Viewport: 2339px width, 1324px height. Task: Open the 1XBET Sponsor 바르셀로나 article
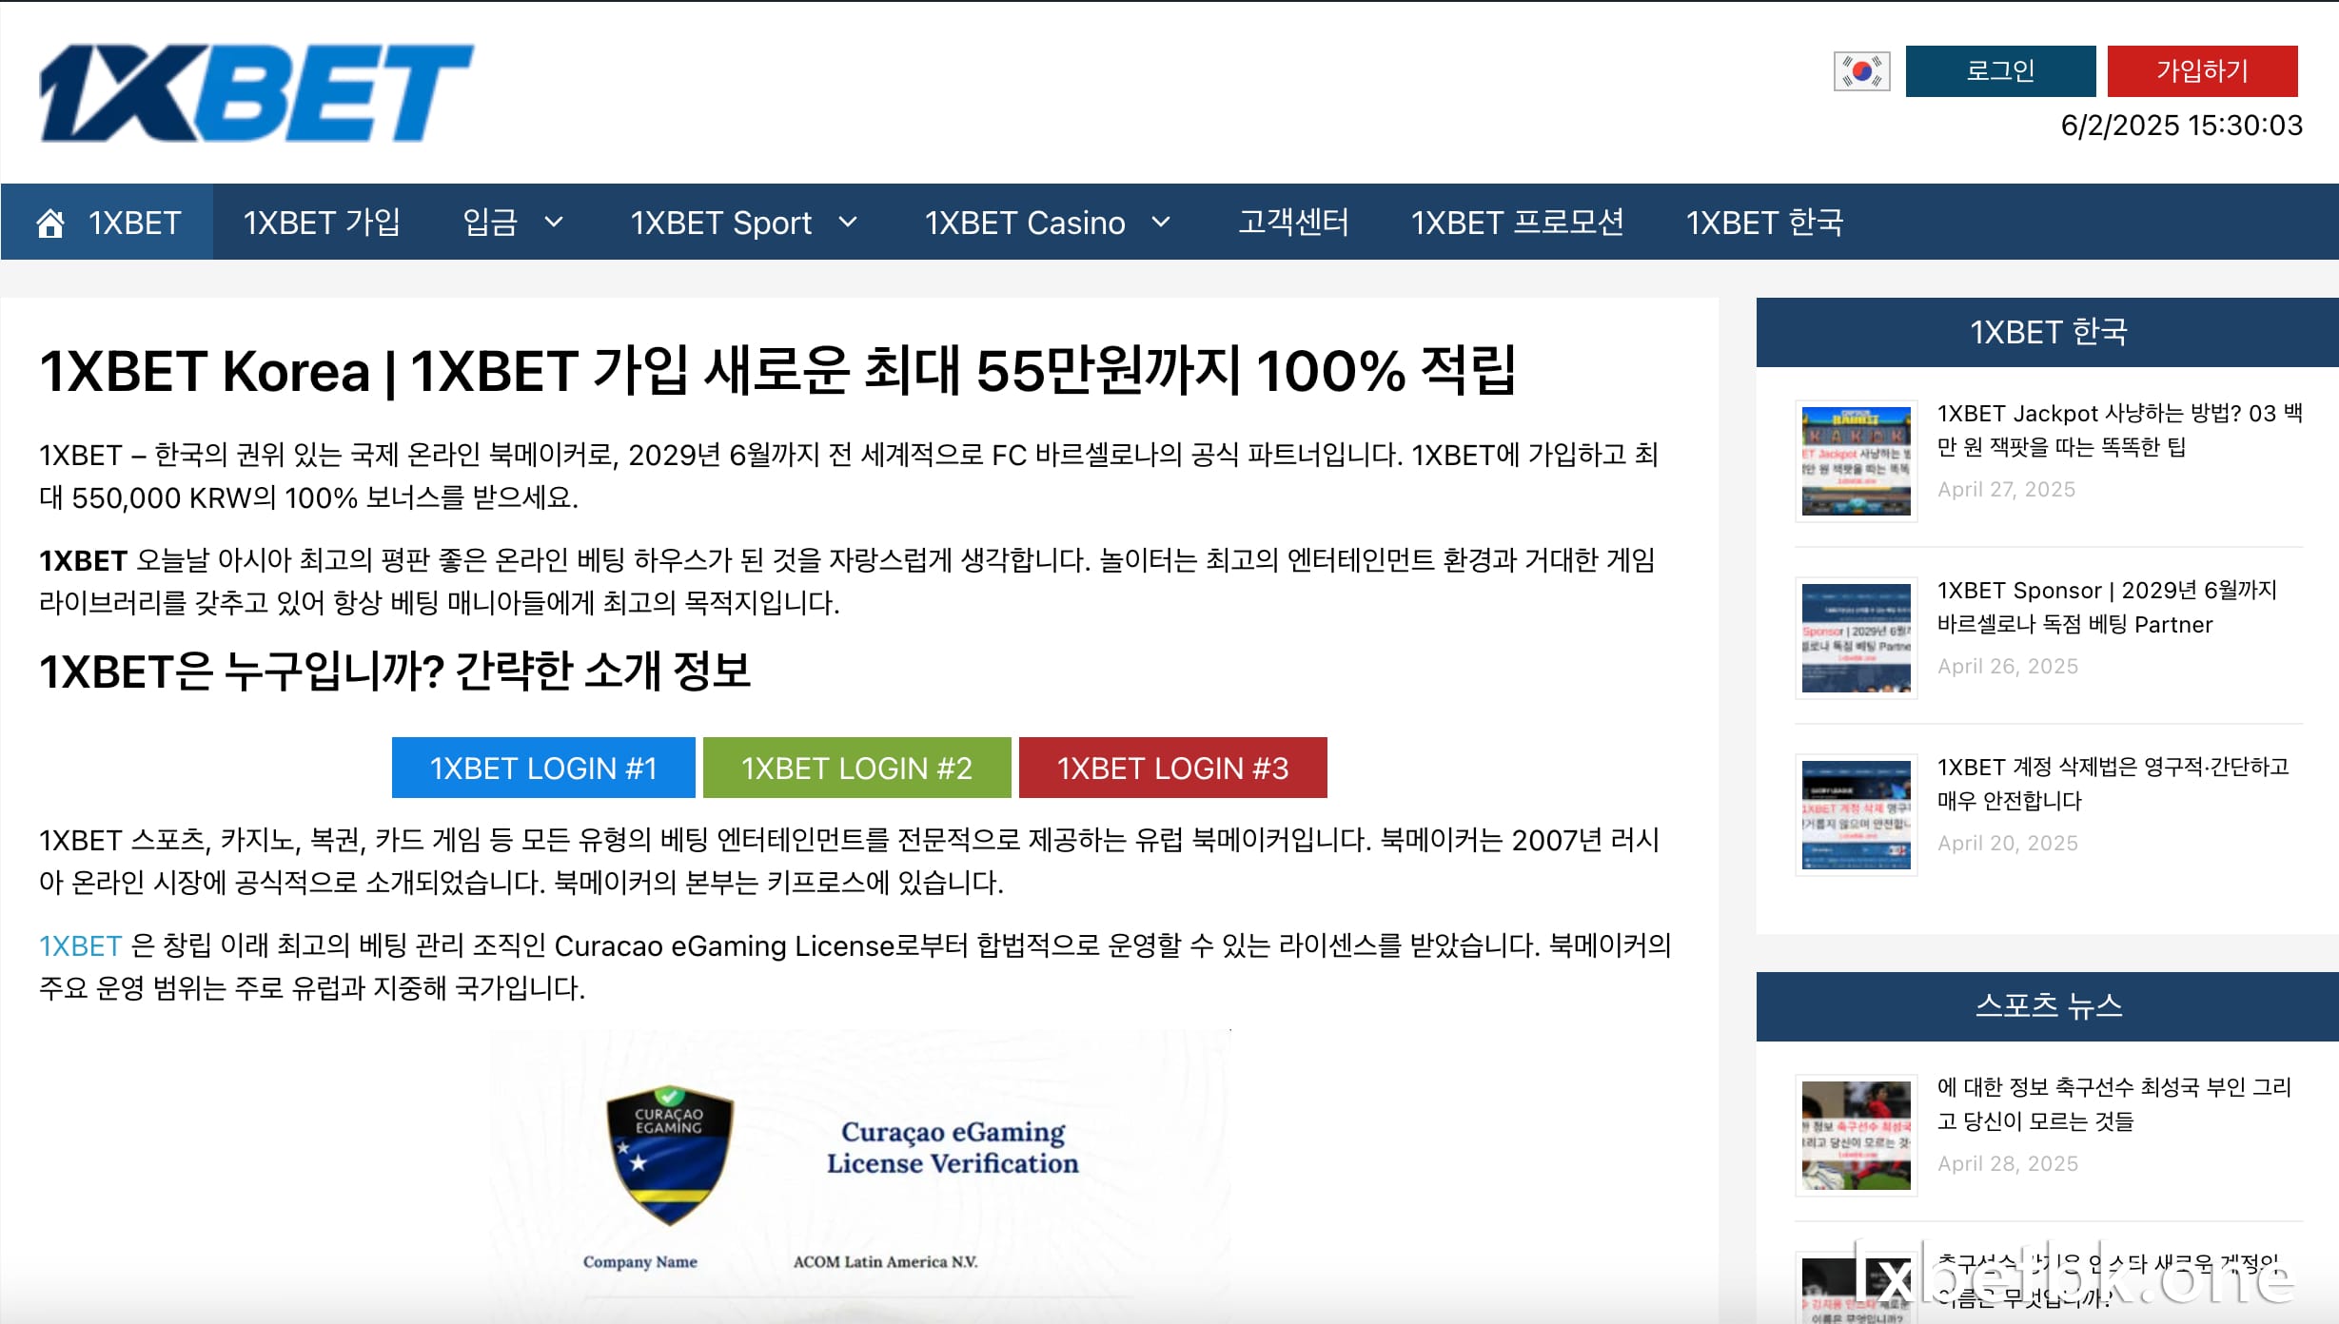[x=2107, y=607]
